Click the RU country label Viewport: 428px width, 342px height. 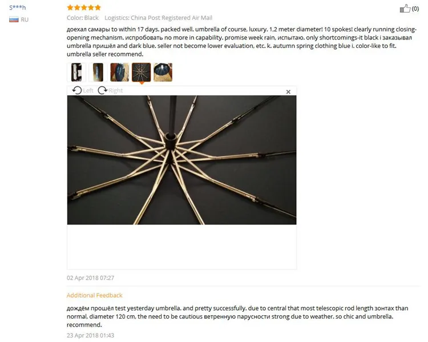click(25, 19)
